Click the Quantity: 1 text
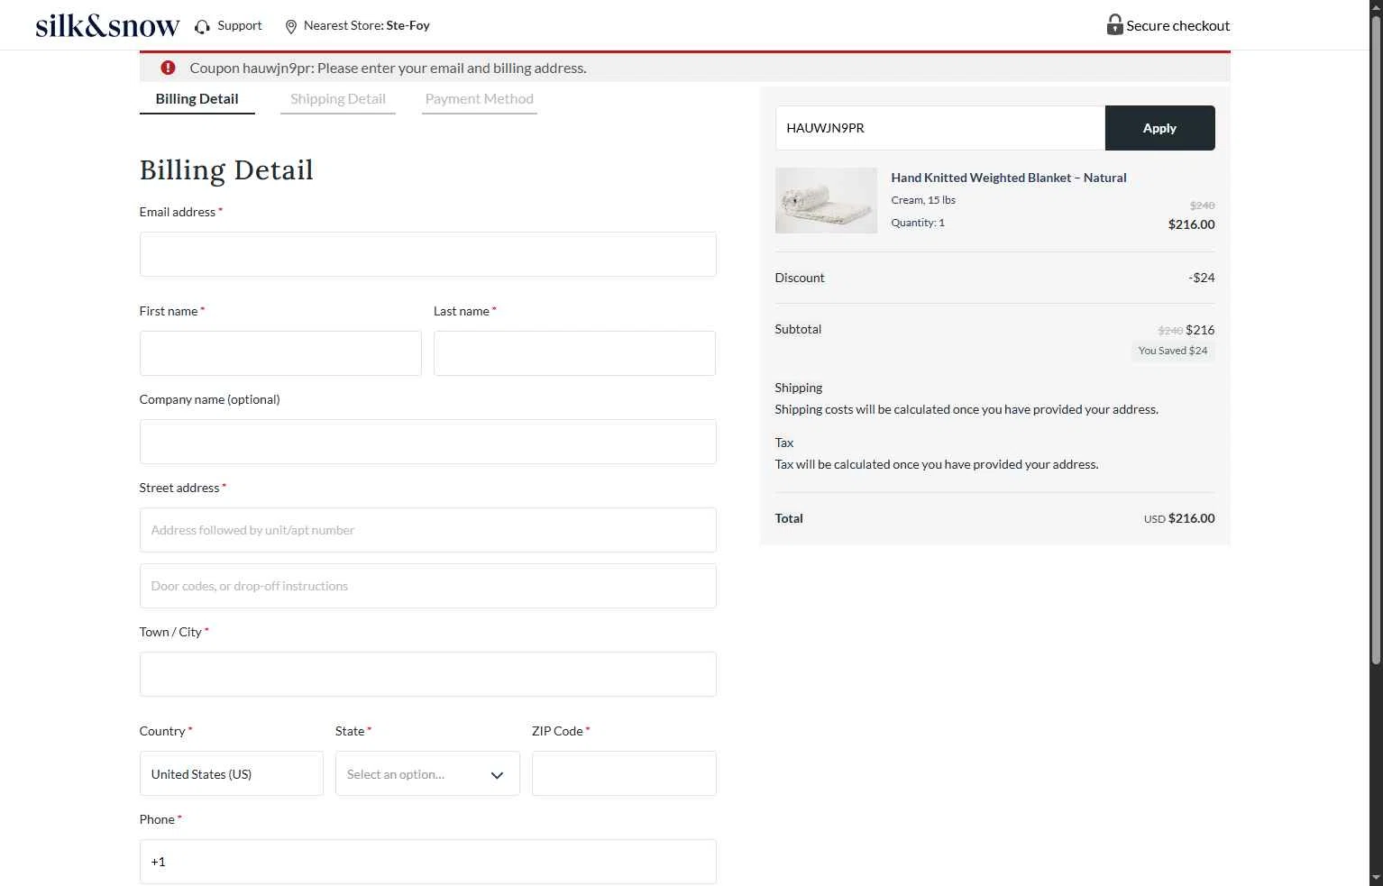 918,223
